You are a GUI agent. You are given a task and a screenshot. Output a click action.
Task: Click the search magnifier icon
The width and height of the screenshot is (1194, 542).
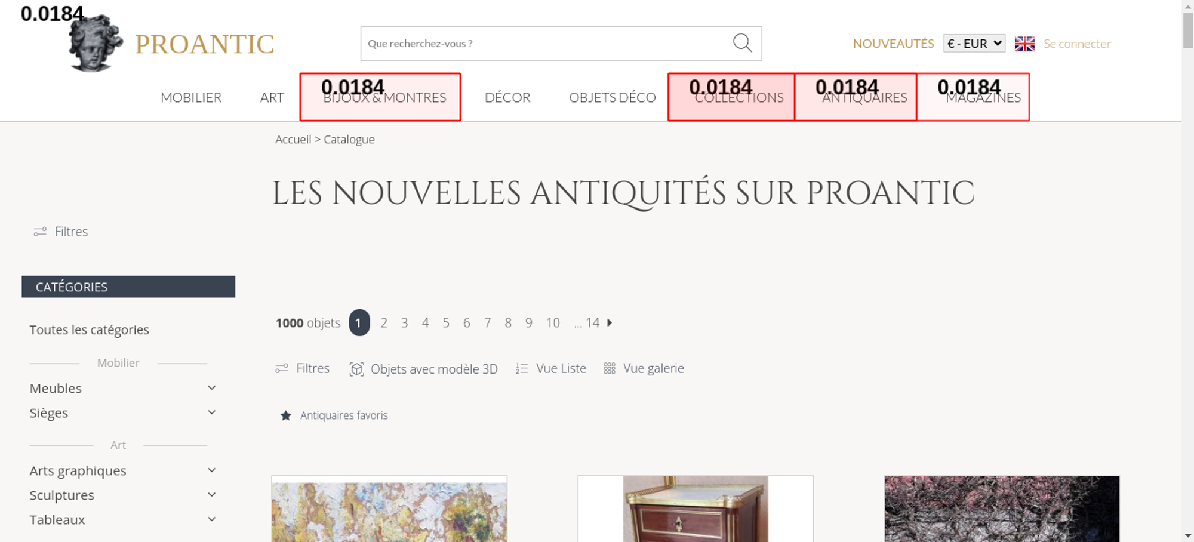click(x=742, y=43)
